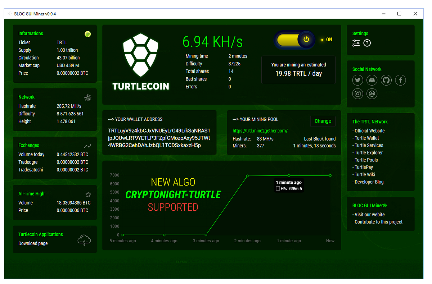Open the Turtle Wiki link

point(365,174)
